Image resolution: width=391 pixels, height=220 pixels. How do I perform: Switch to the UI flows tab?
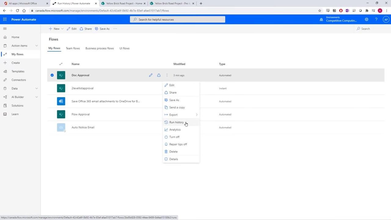tap(124, 48)
